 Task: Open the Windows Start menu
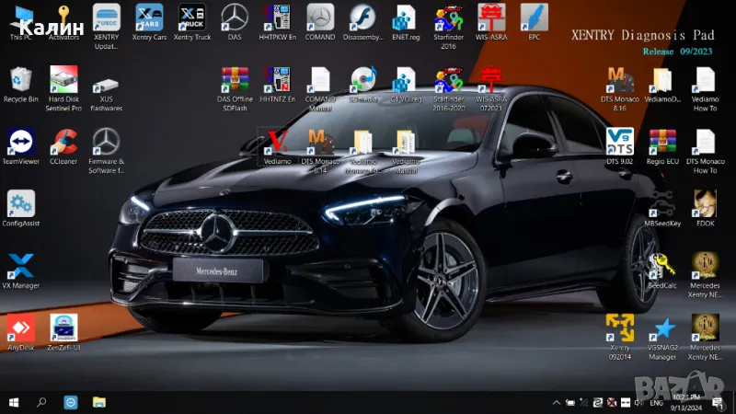[14, 402]
